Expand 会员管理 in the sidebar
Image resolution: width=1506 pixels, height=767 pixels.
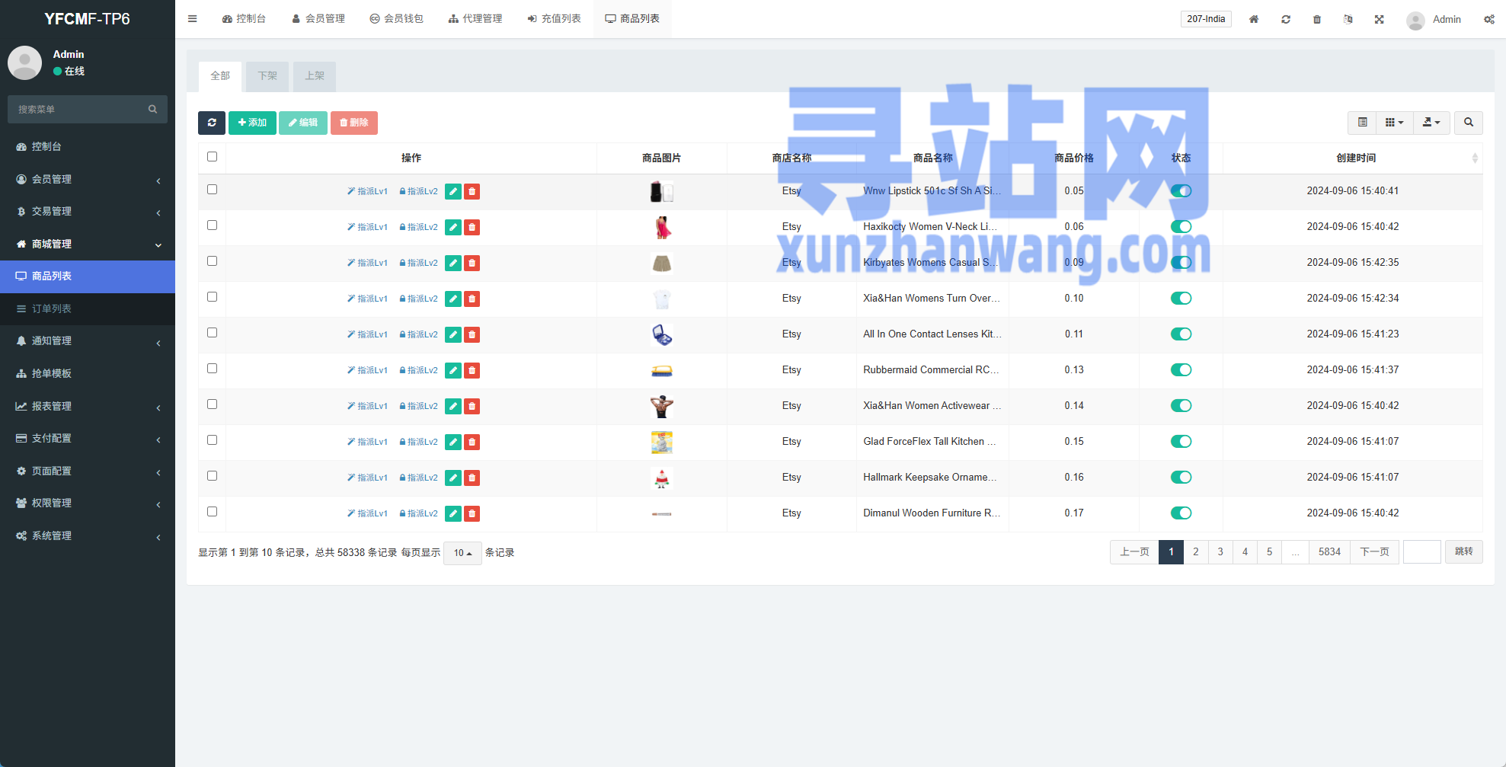(88, 179)
